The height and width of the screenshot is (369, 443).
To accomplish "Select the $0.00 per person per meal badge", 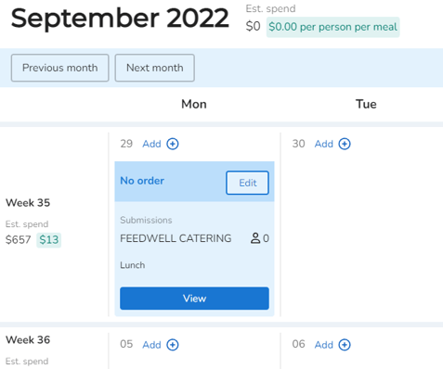I will [x=333, y=27].
